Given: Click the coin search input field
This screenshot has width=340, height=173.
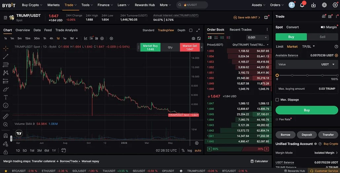Looking at the screenshot, I should point(192,5).
